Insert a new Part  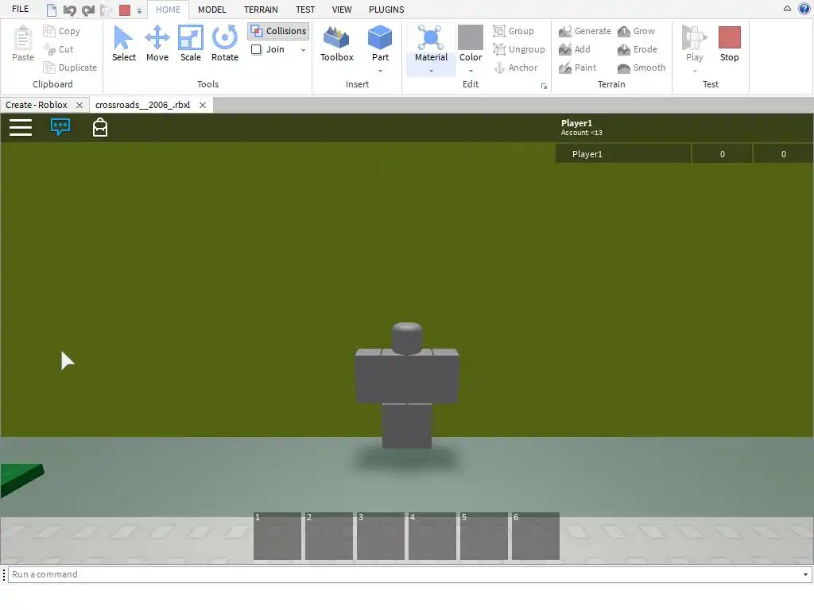coord(380,43)
